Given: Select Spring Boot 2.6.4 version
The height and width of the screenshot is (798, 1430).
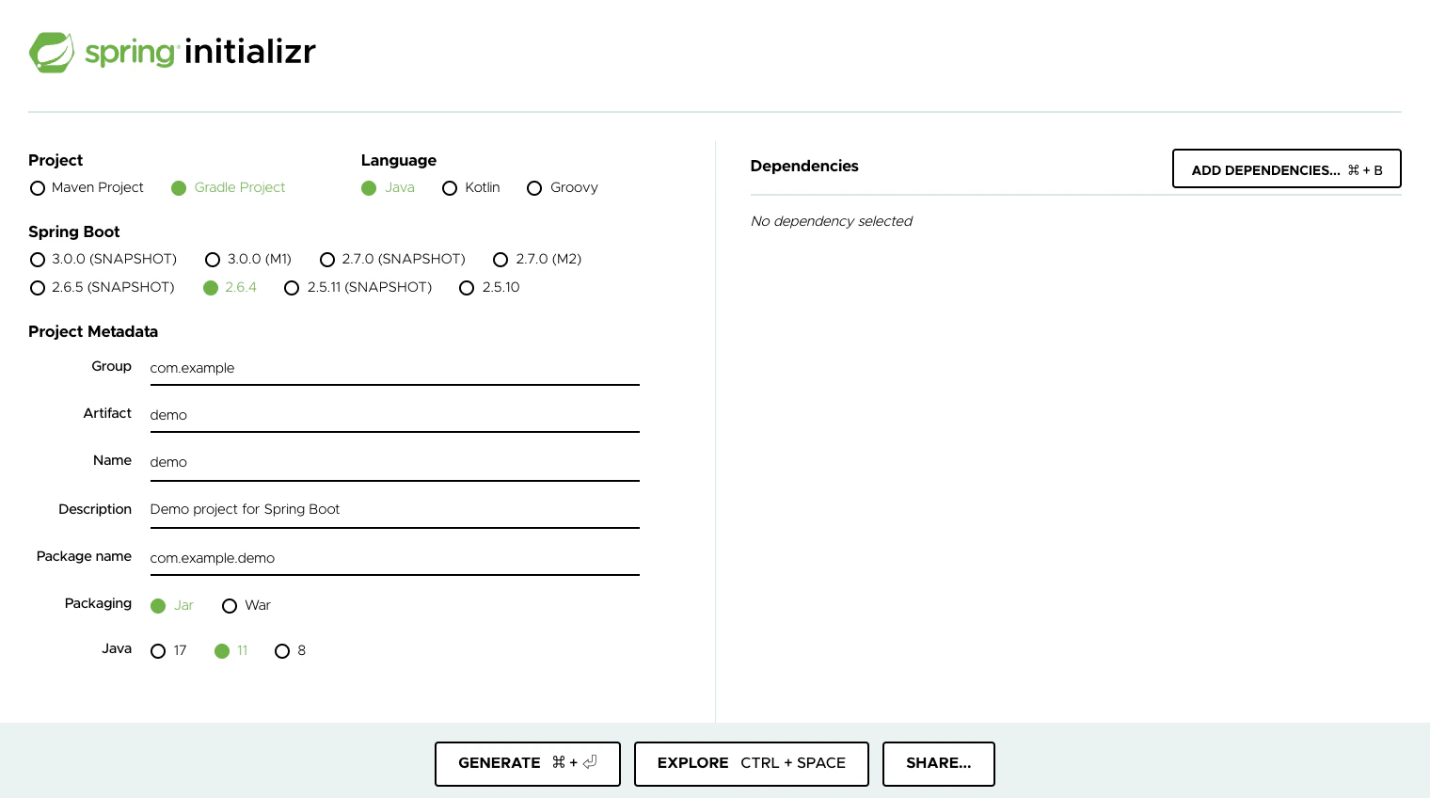Looking at the screenshot, I should (230, 287).
